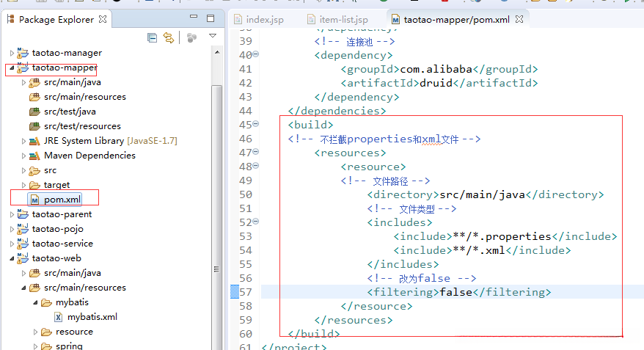This screenshot has width=644, height=350.
Task: Expand taotao-pojo project
Action: click(x=12, y=229)
